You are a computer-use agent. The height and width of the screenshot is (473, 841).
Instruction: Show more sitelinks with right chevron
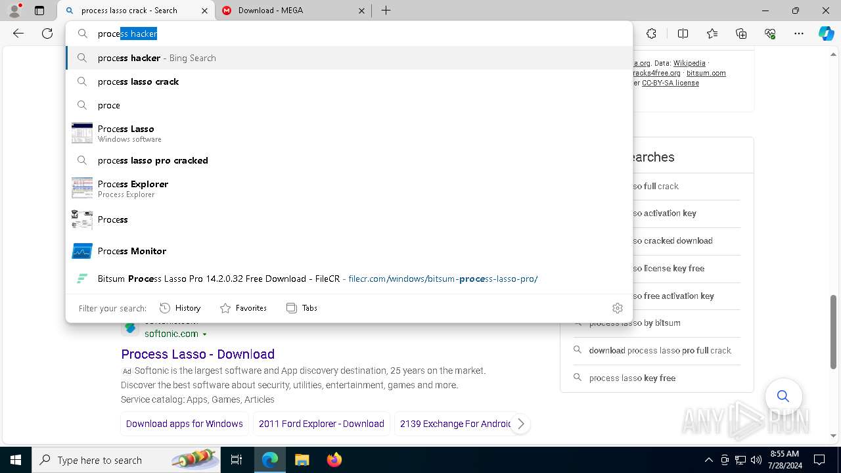click(521, 424)
